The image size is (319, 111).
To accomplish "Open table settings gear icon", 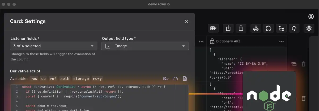I will (x=309, y=28).
